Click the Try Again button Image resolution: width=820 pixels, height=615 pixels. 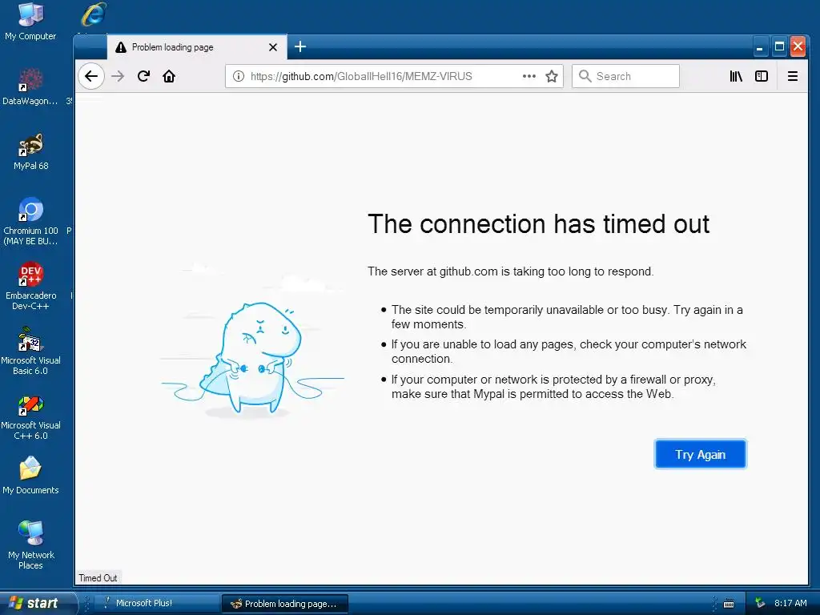pyautogui.click(x=700, y=454)
